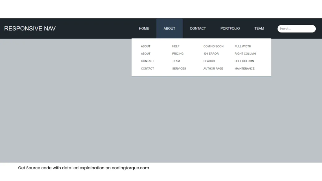The height and width of the screenshot is (181, 322).
Task: Open the AUTHOR PAGE link
Action: tap(213, 69)
